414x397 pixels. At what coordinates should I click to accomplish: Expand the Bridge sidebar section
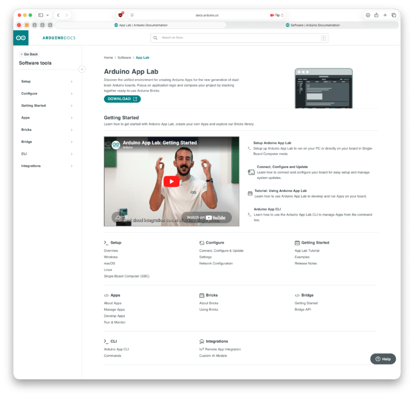point(47,142)
